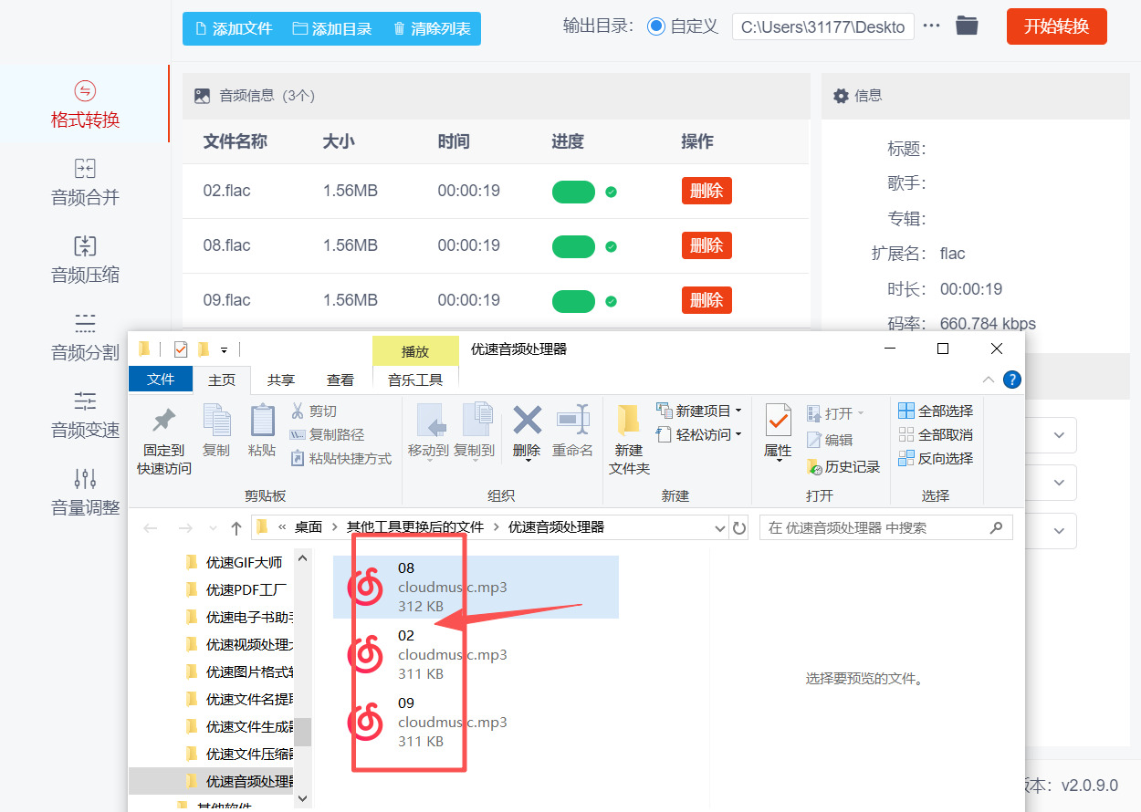The width and height of the screenshot is (1141, 812).
Task: Open the 音频分割 tool
Action: [x=85, y=337]
